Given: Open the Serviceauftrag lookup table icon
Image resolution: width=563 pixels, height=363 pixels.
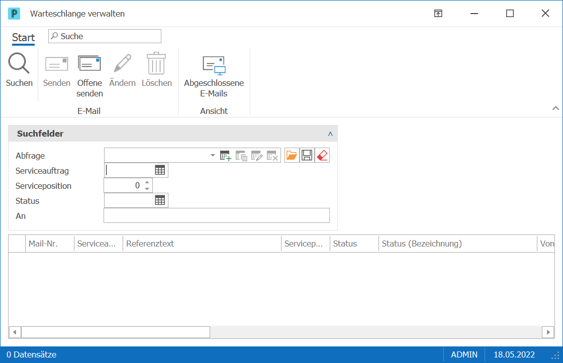Looking at the screenshot, I should coord(160,170).
